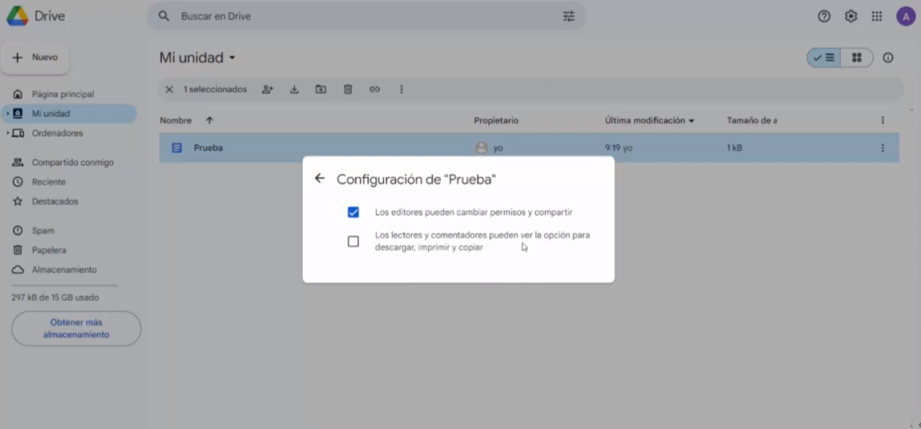Image resolution: width=921 pixels, height=429 pixels.
Task: Uncheck 'Los editores pueden cambiar permisos' checkbox
Action: point(353,212)
